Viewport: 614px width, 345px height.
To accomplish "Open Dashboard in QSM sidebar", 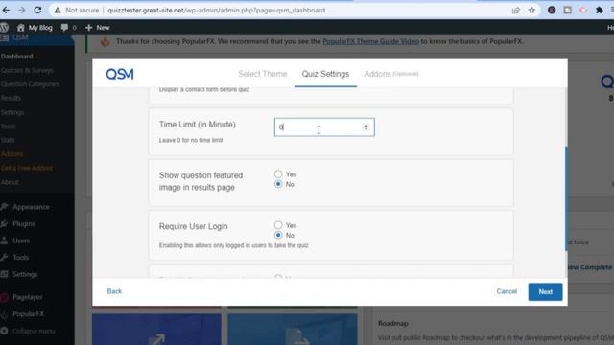I will [17, 57].
